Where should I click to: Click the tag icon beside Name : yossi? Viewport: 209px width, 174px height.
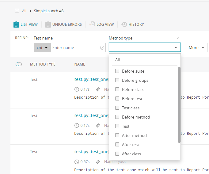pos(98,162)
